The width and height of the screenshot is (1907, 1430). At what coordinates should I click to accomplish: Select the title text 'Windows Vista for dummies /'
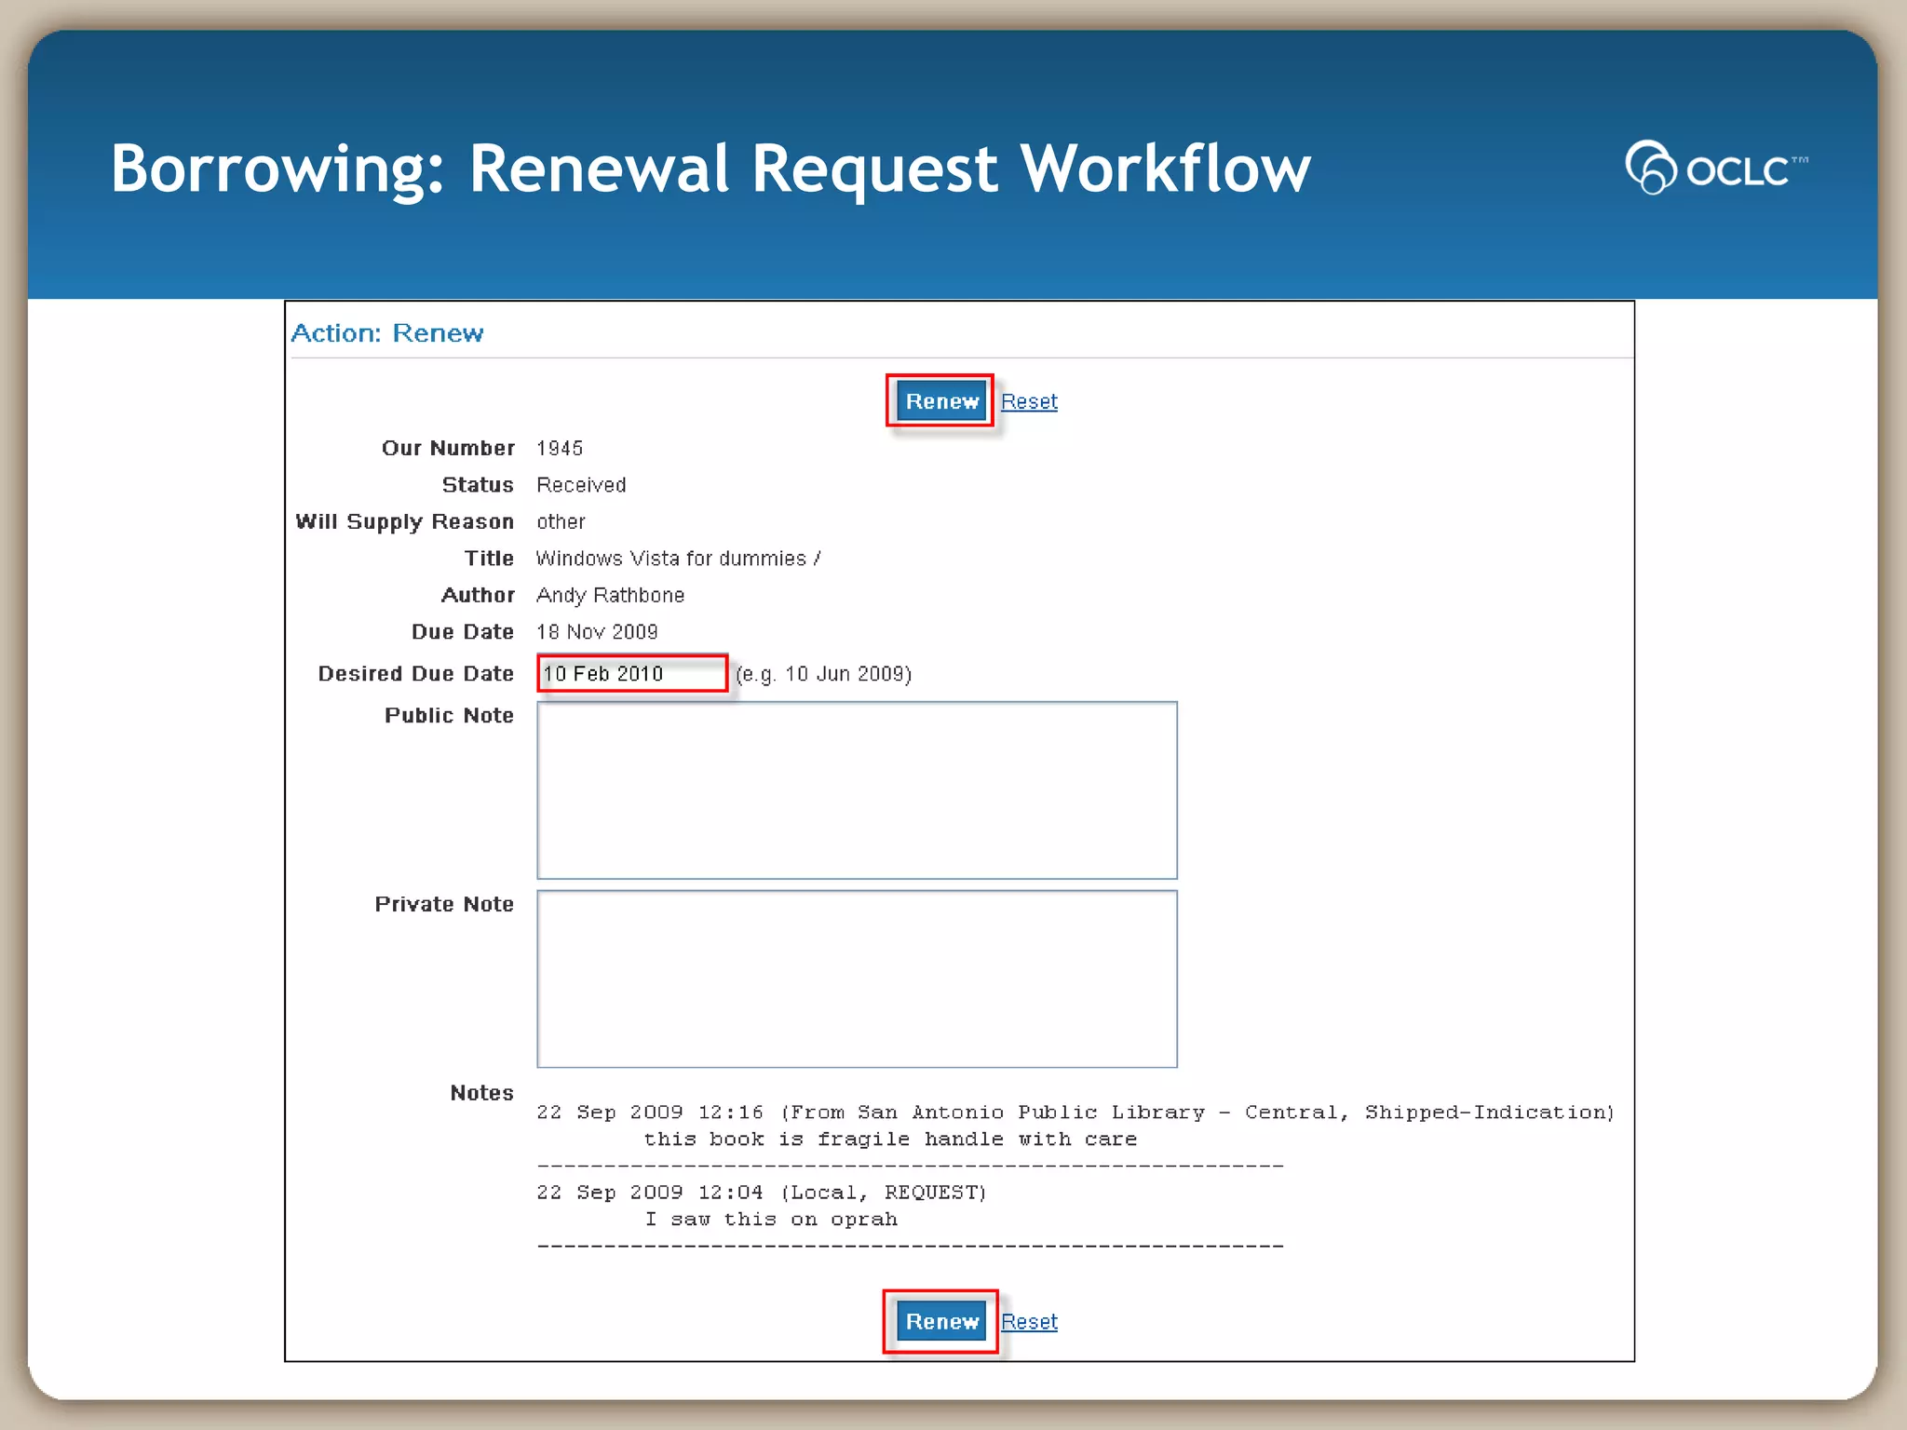(x=678, y=559)
